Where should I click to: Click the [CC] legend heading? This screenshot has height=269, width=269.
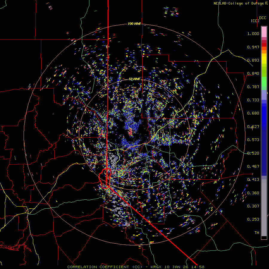(x=255, y=21)
